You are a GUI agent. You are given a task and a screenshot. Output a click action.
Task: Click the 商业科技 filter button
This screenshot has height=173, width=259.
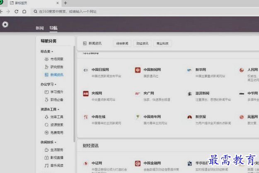162,44
